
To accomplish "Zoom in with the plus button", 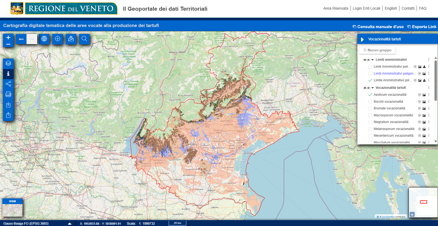I will pyautogui.click(x=8, y=37).
